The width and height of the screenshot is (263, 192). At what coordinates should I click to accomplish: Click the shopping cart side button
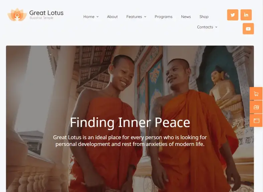256,94
